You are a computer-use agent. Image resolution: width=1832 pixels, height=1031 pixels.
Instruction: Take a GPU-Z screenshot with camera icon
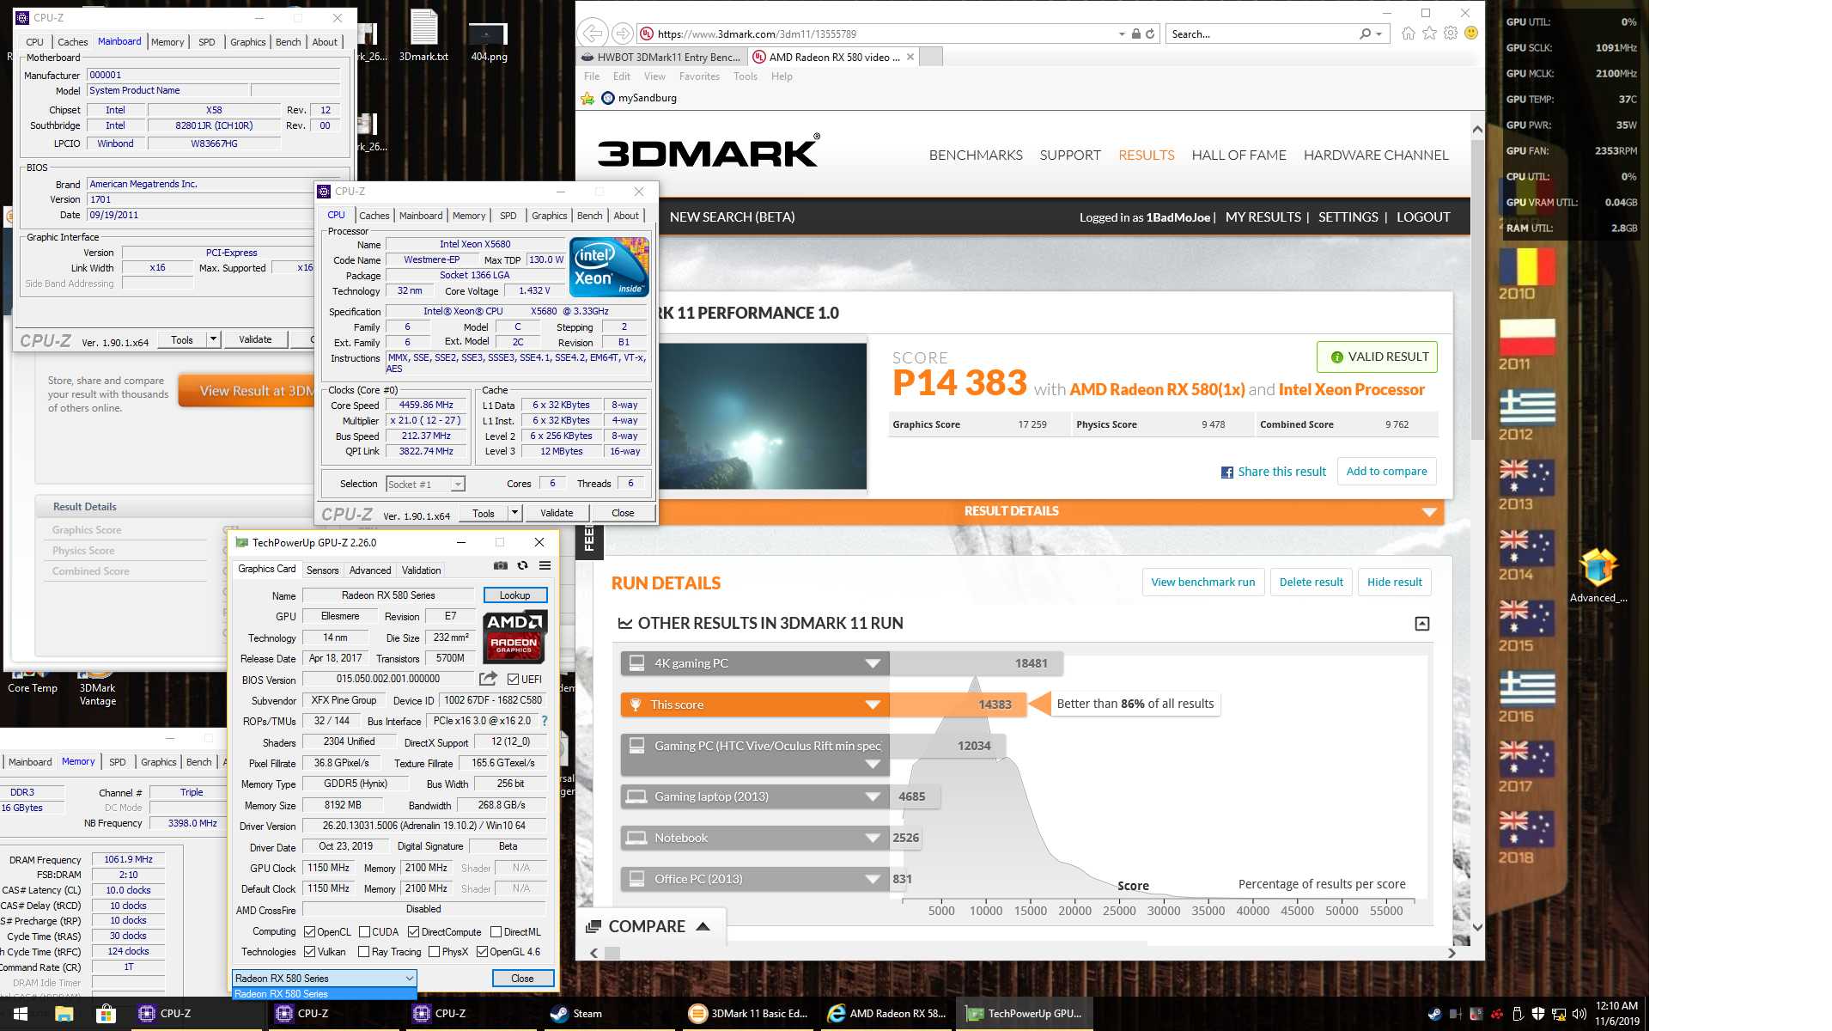click(x=501, y=565)
